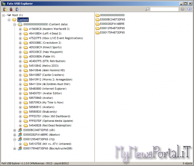The image size is (194, 166).
Task: Select E0000BC04873DF65 in right pane list
Action: (112, 19)
